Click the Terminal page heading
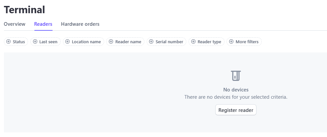The image size is (327, 137). 24,10
